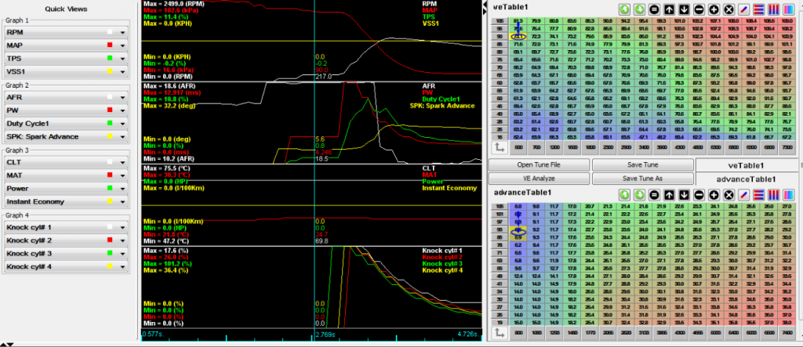The height and width of the screenshot is (347, 803).
Task: Switch to the advanceTable1 tab
Action: click(x=747, y=179)
